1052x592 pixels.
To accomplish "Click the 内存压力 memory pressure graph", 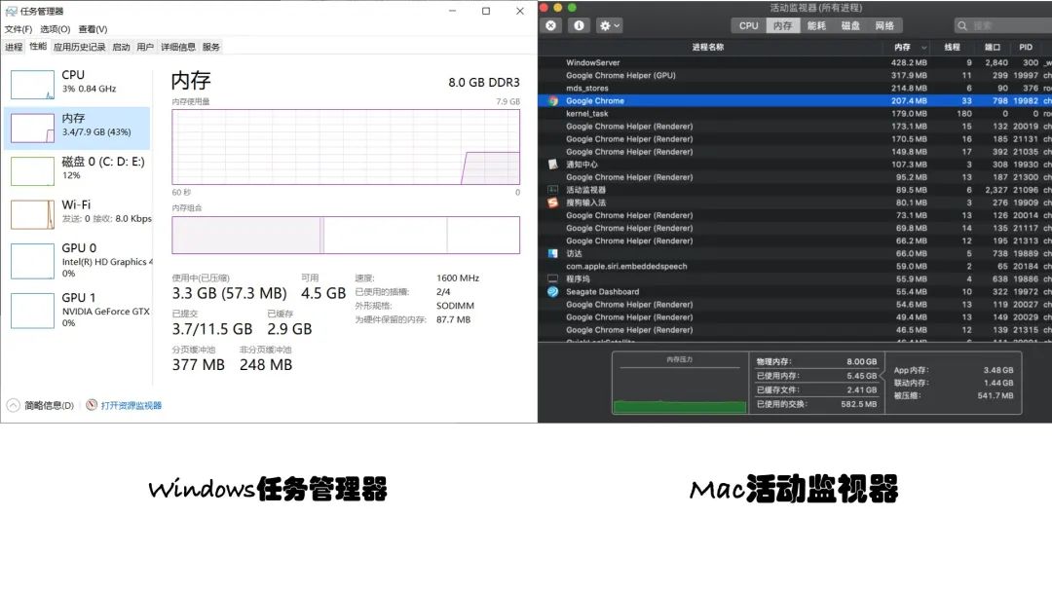I will (x=680, y=385).
